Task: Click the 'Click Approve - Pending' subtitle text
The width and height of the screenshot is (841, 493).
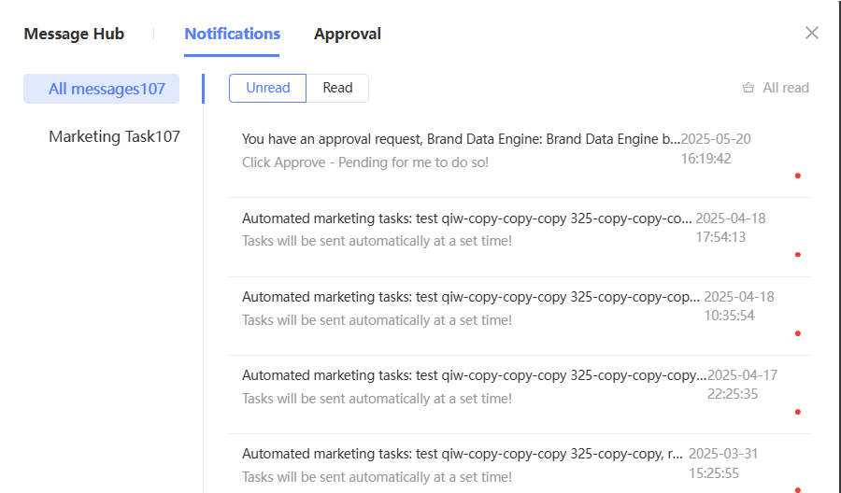Action: coord(364,162)
